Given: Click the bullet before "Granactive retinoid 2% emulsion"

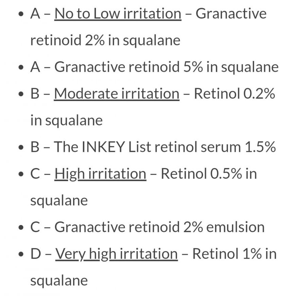Looking at the screenshot, I should [x=22, y=228].
